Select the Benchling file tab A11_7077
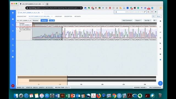This screenshot has width=176, height=99. click(30, 13)
